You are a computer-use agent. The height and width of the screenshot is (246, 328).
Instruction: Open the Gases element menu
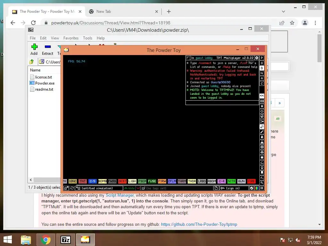click(x=262, y=132)
